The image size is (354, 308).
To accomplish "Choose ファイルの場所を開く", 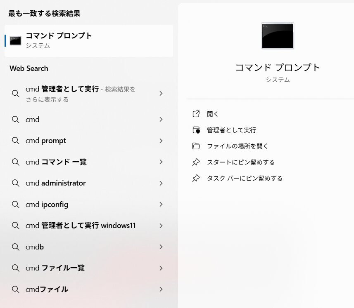I will (x=237, y=146).
